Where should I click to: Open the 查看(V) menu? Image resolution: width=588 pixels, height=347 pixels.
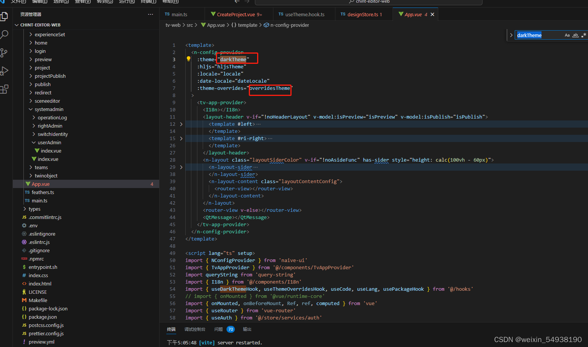tap(83, 2)
